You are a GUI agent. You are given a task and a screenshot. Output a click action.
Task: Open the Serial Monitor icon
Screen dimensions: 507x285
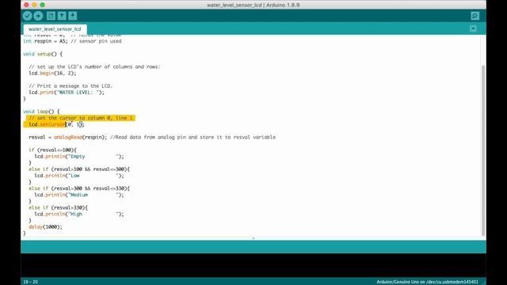click(x=475, y=16)
